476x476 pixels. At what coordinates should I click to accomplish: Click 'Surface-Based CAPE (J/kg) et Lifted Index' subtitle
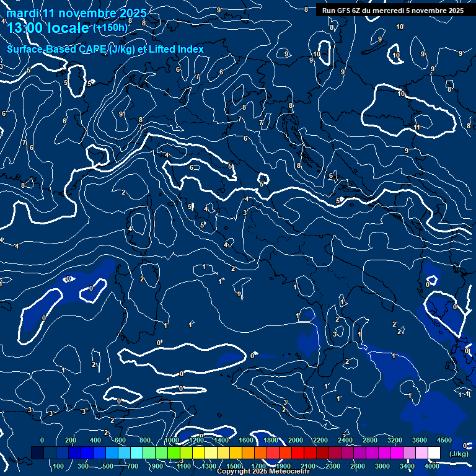pos(105,49)
